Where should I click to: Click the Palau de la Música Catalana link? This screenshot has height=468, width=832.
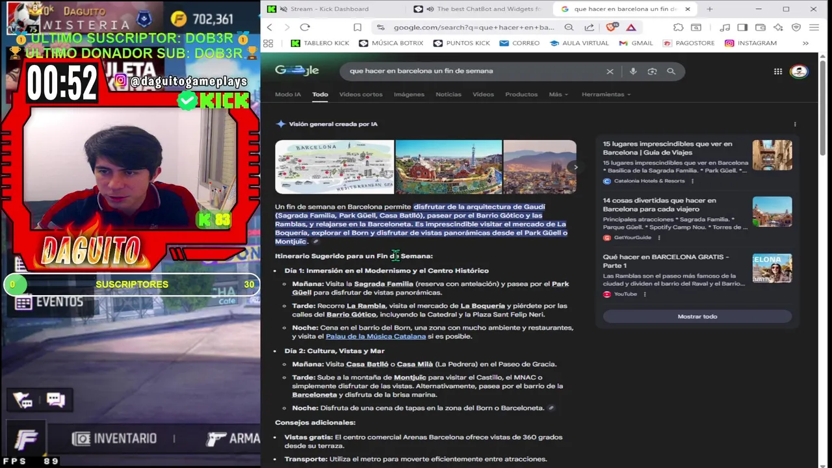[376, 337]
